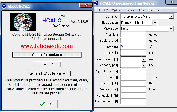Click Purchase HCALC full version button
The width and height of the screenshot is (177, 112).
47,73
